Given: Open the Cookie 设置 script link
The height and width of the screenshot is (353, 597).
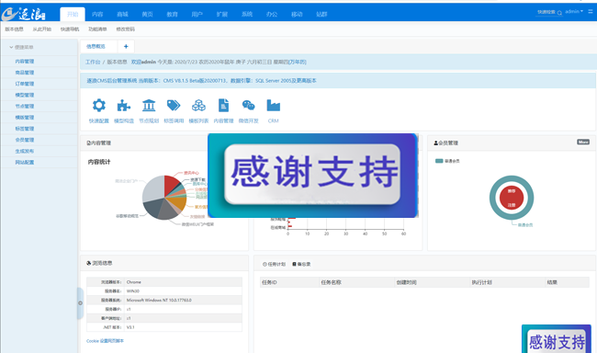Looking at the screenshot, I should click(x=105, y=341).
